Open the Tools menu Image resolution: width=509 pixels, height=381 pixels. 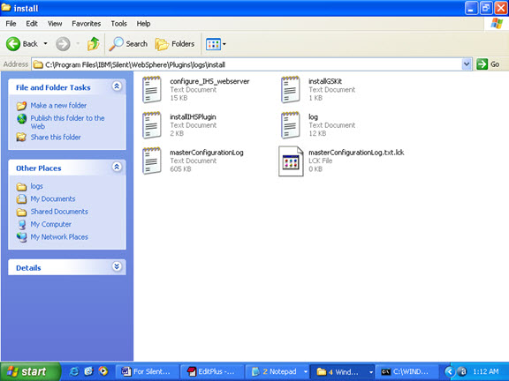(x=118, y=24)
